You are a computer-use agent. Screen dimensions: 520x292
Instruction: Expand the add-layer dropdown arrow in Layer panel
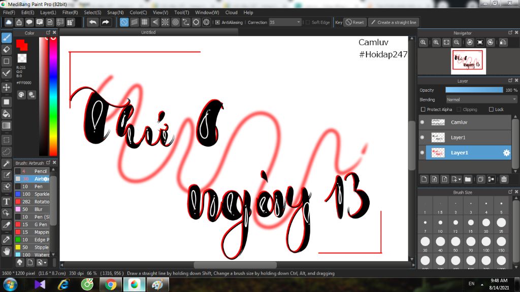(460, 179)
